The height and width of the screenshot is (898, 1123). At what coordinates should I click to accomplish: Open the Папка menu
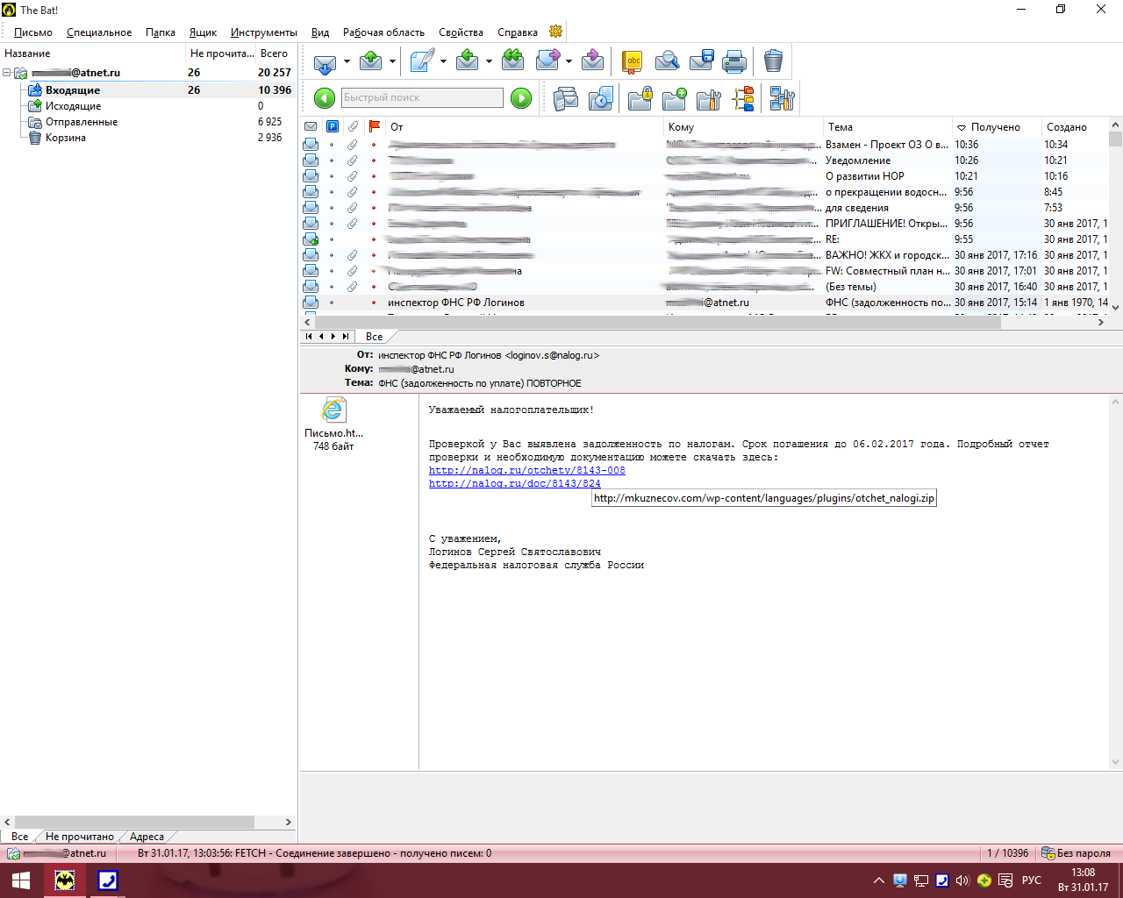161,32
